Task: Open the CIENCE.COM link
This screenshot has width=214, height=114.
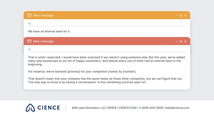Action: pos(128,108)
